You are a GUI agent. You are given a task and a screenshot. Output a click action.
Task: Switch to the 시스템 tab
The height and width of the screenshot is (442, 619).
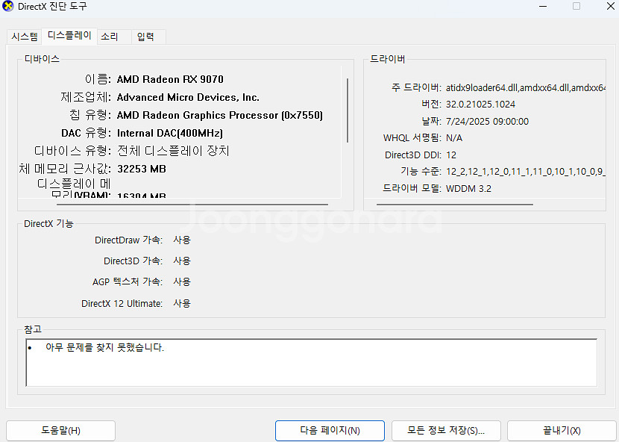point(25,37)
